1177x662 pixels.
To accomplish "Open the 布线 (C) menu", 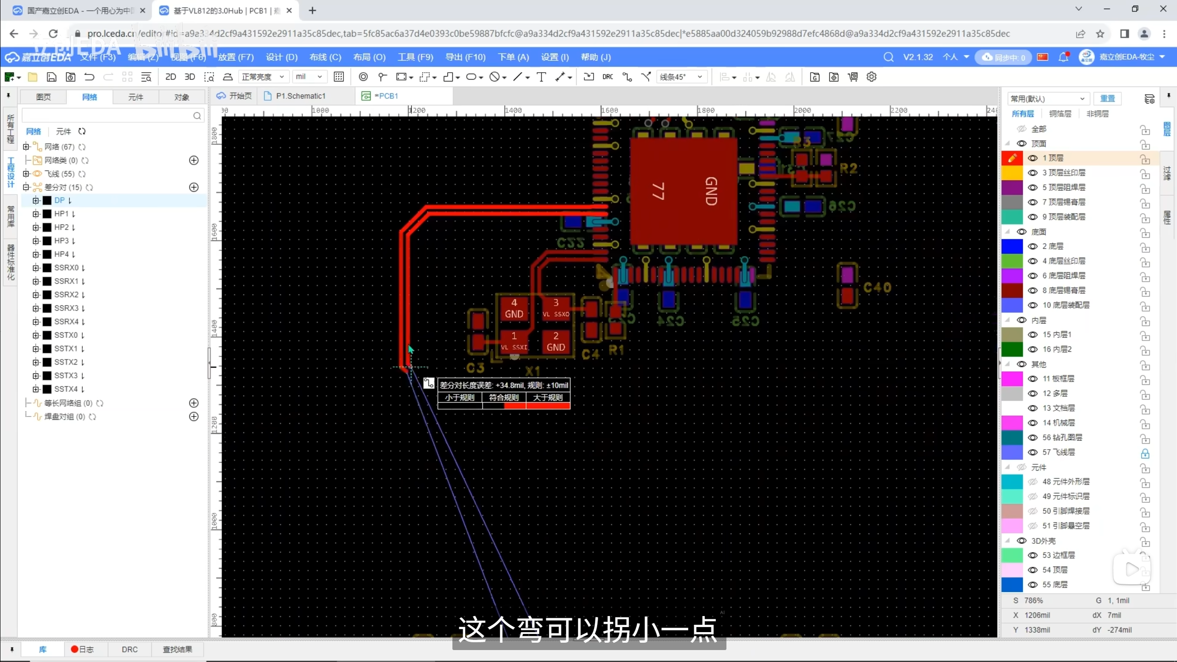I will coord(325,57).
